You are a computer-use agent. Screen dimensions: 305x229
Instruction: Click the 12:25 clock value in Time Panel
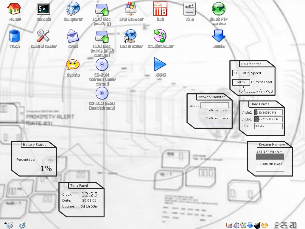[x=89, y=194]
